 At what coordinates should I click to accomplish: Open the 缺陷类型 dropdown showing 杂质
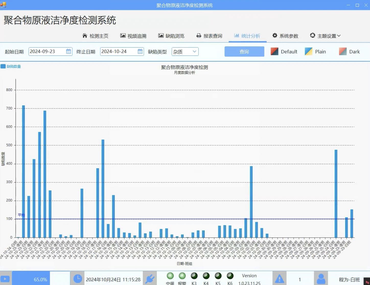pyautogui.click(x=185, y=51)
